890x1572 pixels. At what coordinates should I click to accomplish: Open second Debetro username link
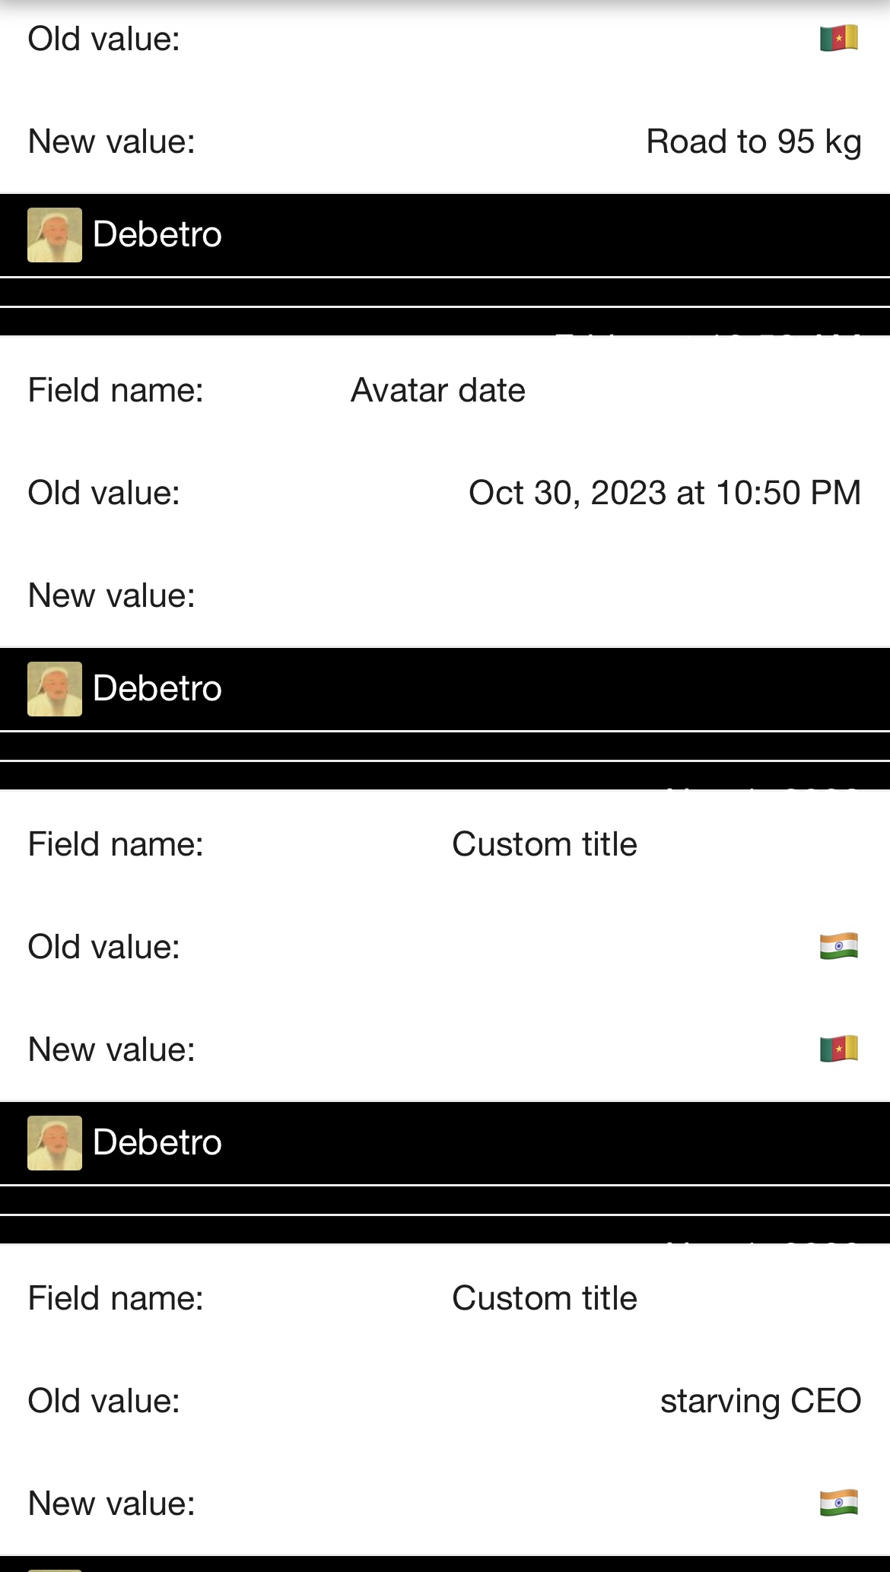[x=157, y=688]
